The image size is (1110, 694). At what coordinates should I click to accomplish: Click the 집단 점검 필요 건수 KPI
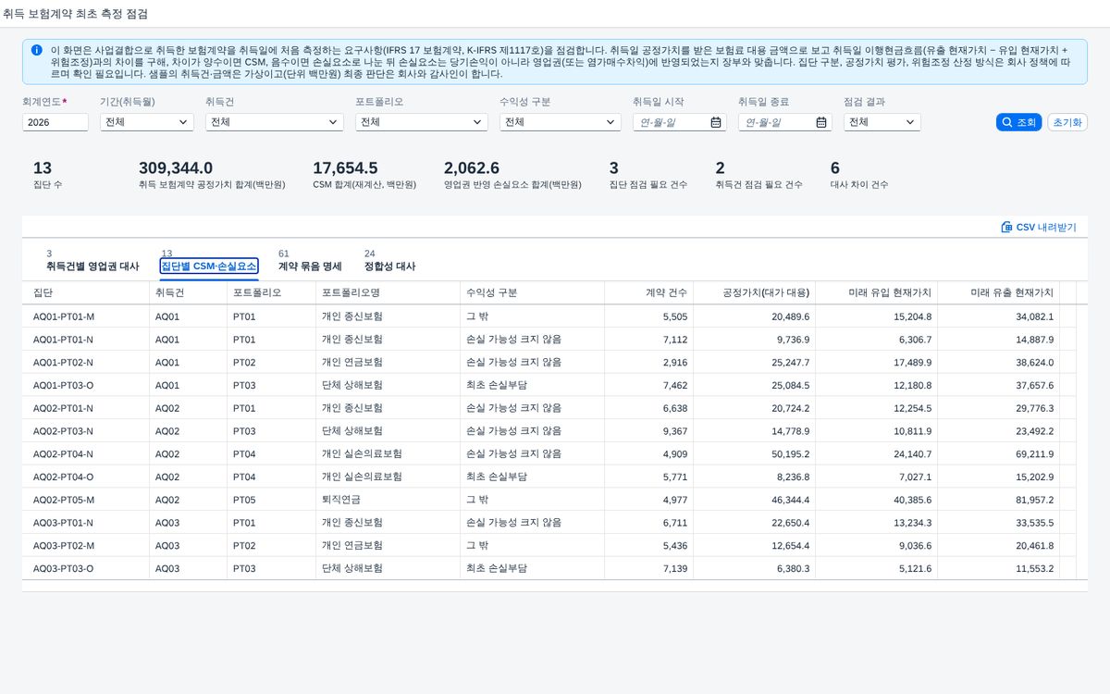click(x=647, y=175)
